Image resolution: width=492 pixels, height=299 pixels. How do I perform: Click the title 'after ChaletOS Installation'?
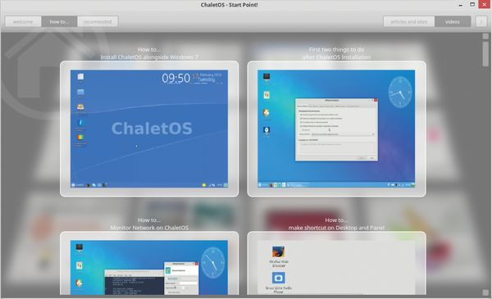click(336, 57)
